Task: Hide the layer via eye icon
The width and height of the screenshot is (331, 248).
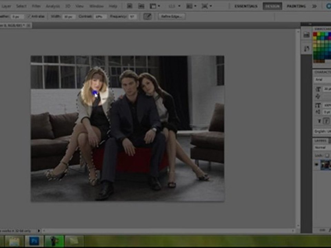Action: pos(317,165)
